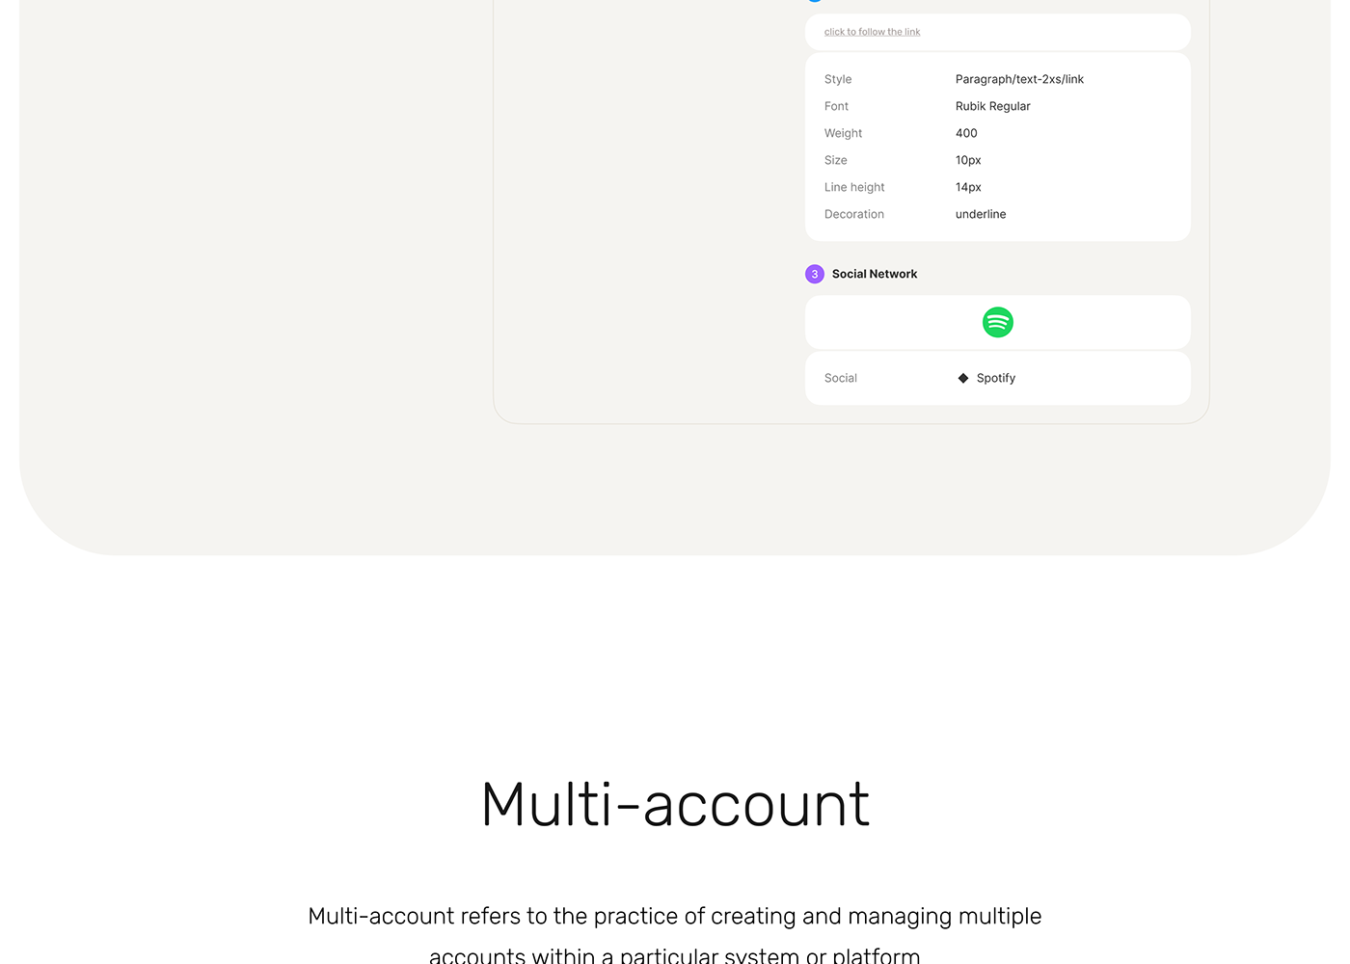
Task: Click the Paragraph/text-2xs/link style value
Action: (x=1019, y=79)
